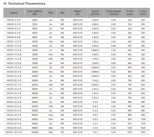
Task: Click the HKDD-10.0-E model with 3m FEM
Action: [x=14, y=50]
